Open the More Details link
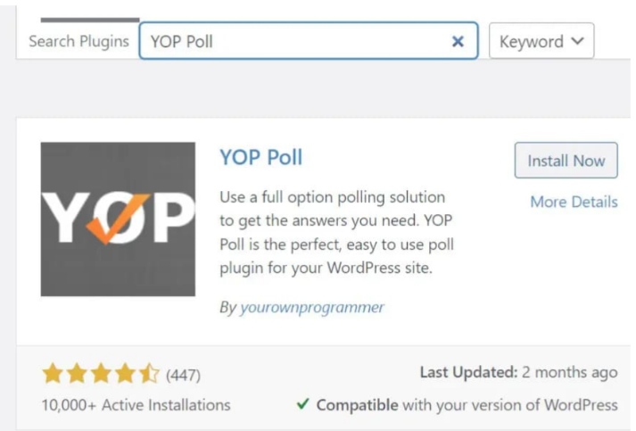Viewport: 636px width, 431px height. click(x=574, y=202)
